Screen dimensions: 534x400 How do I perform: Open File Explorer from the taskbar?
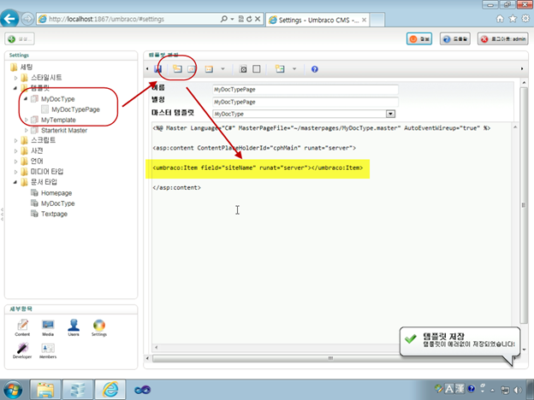[x=45, y=390]
